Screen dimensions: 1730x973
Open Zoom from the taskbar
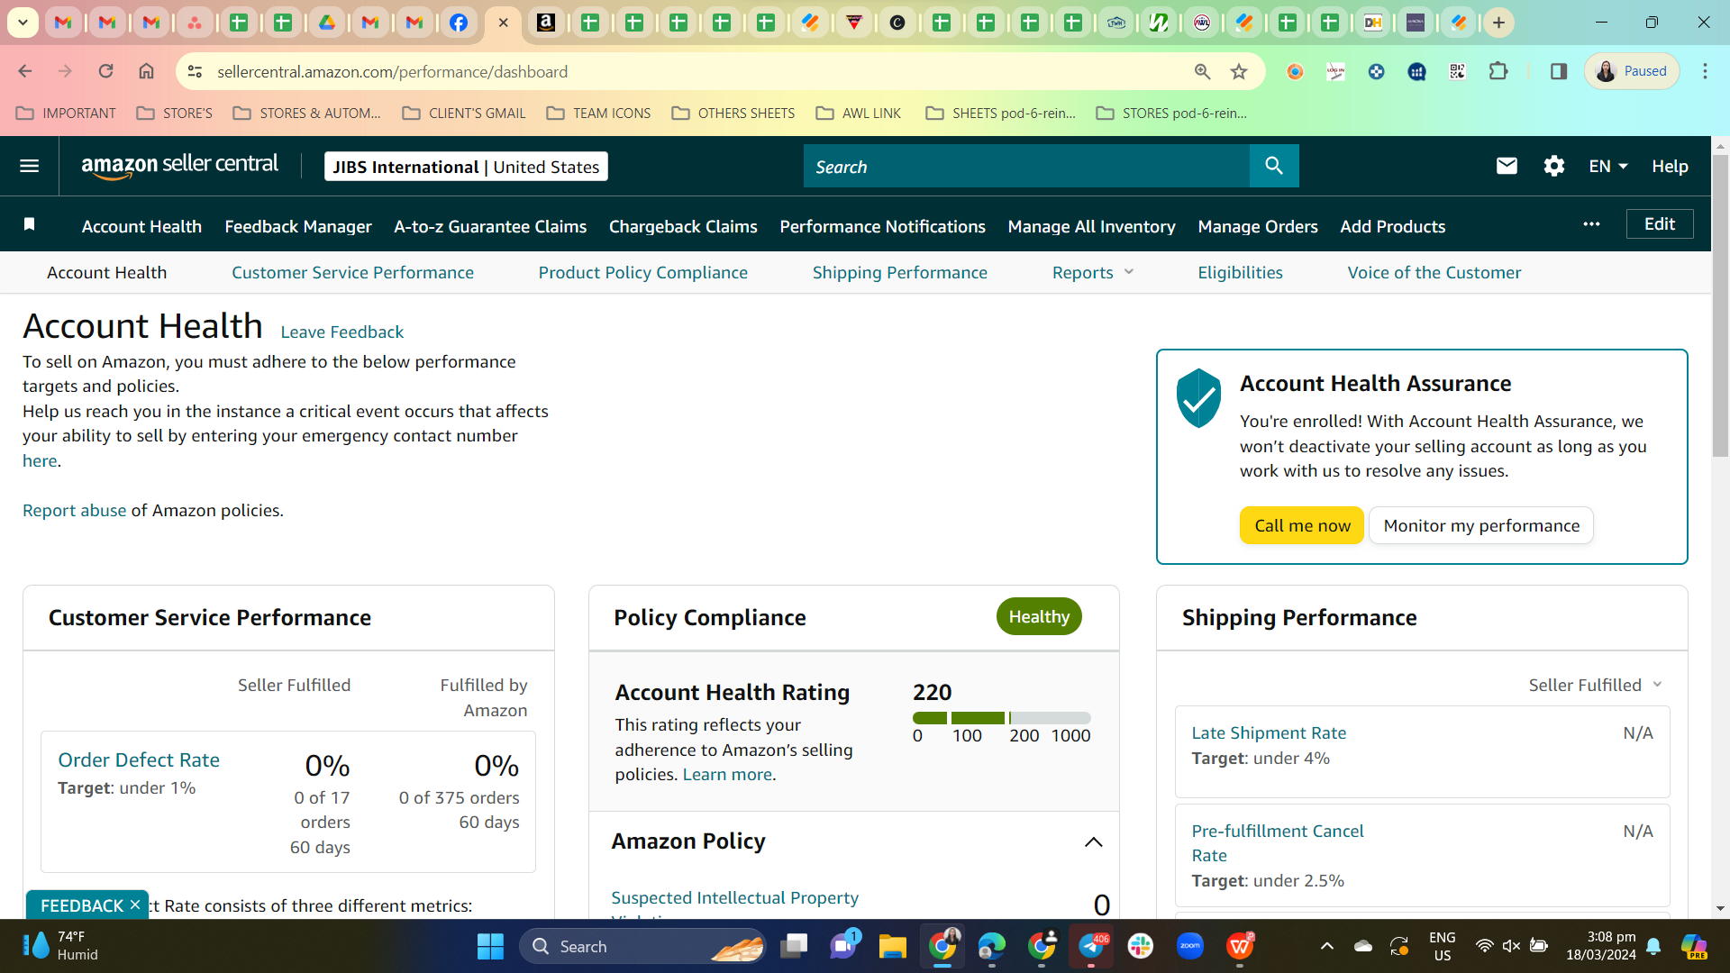pyautogui.click(x=1190, y=946)
